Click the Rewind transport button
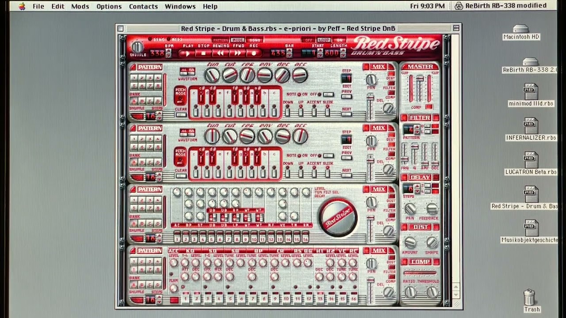566x318 pixels. [220, 53]
